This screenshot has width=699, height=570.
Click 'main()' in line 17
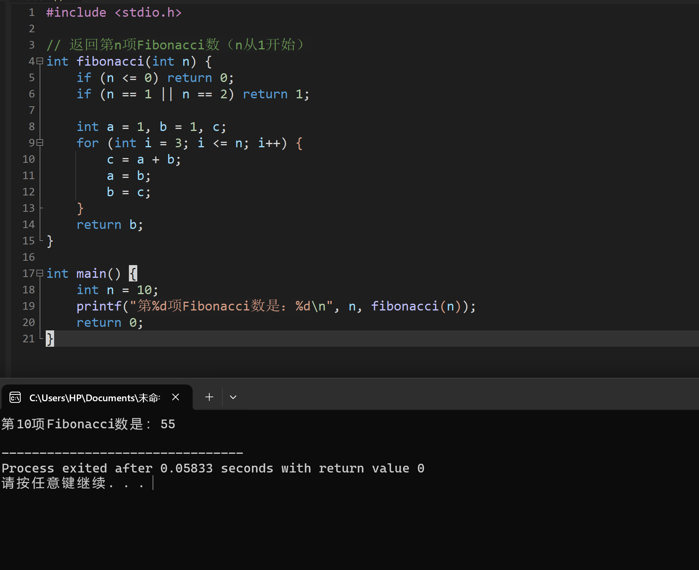[x=99, y=273]
